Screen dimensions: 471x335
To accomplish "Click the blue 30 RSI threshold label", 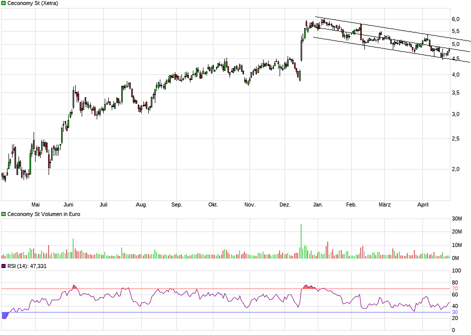I will 455,312.
